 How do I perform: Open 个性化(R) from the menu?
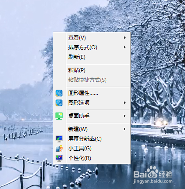click(x=92, y=158)
